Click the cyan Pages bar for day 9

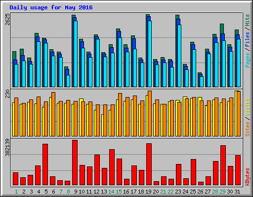pyautogui.click(x=76, y=54)
